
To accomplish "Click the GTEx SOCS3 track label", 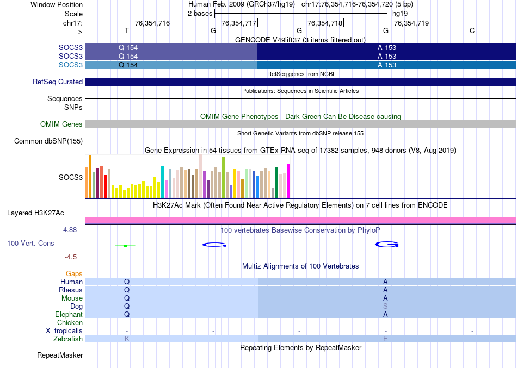I will tap(71, 177).
